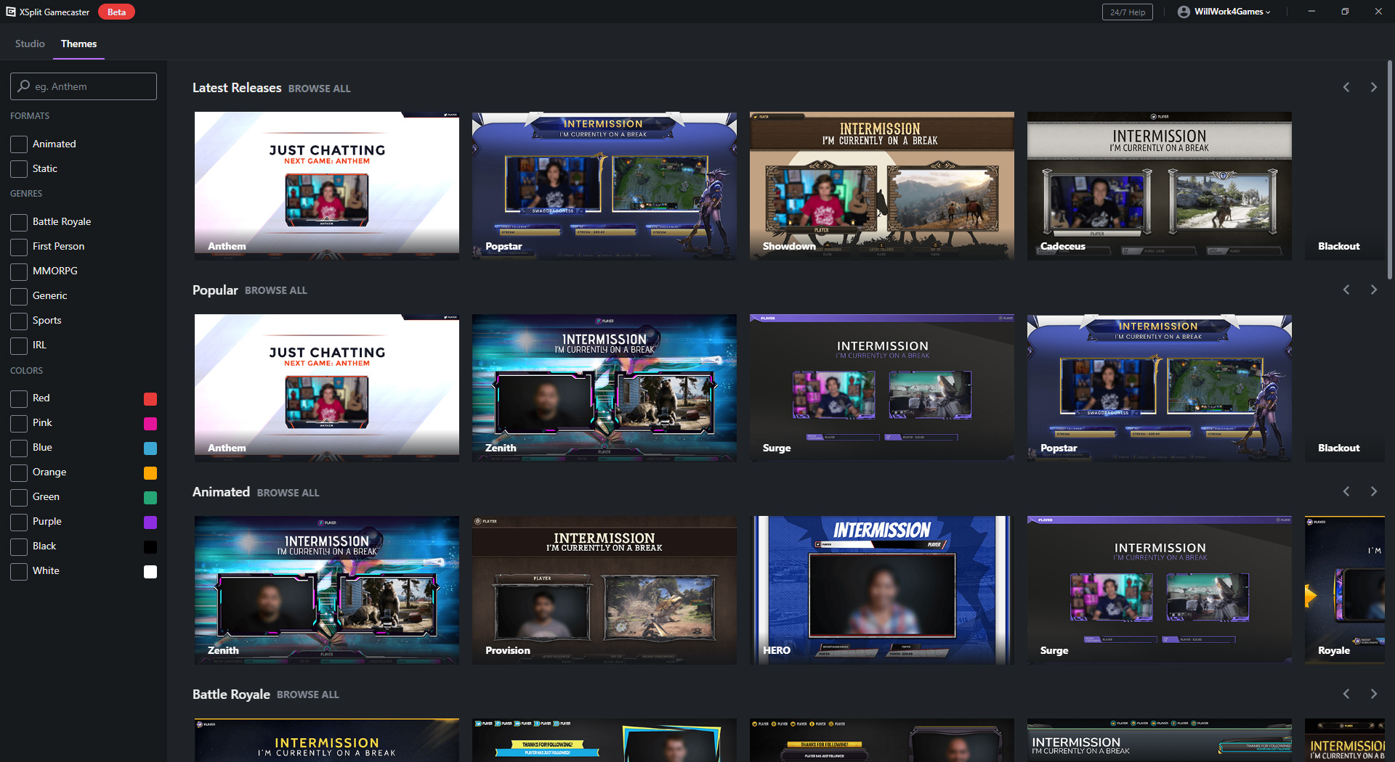This screenshot has height=762, width=1395.
Task: Click the orange color swatch
Action: pos(150,472)
